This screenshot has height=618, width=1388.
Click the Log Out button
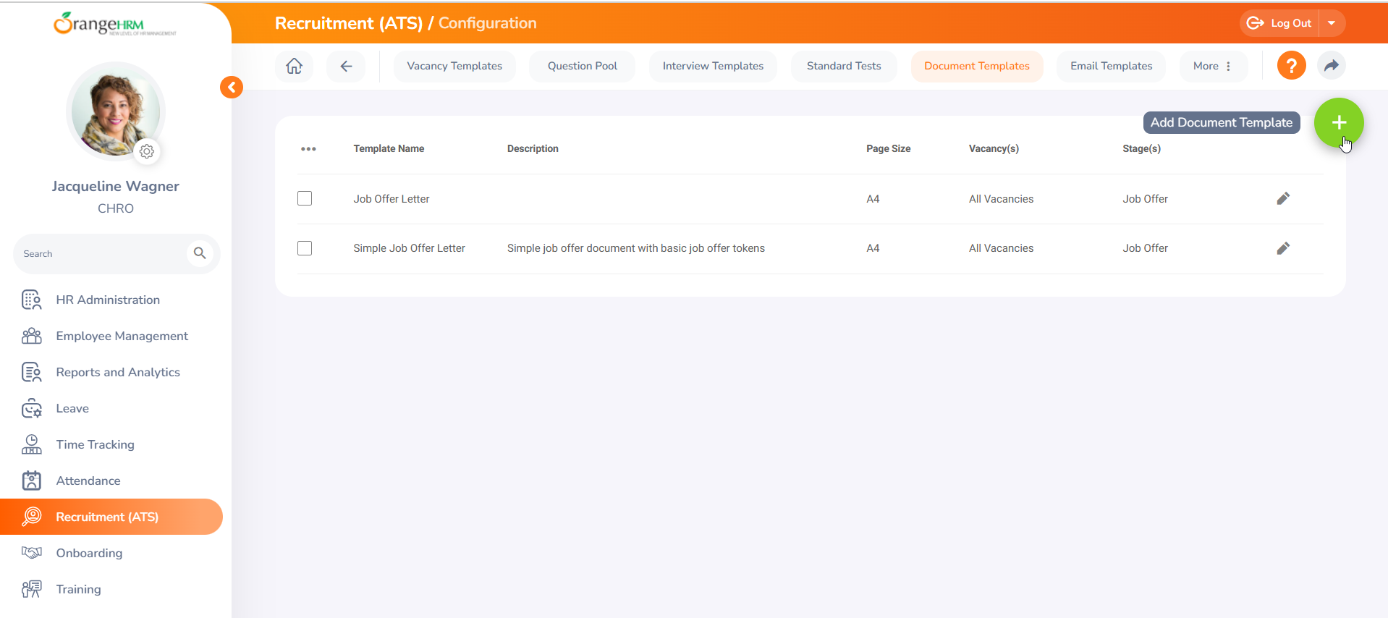(1279, 23)
